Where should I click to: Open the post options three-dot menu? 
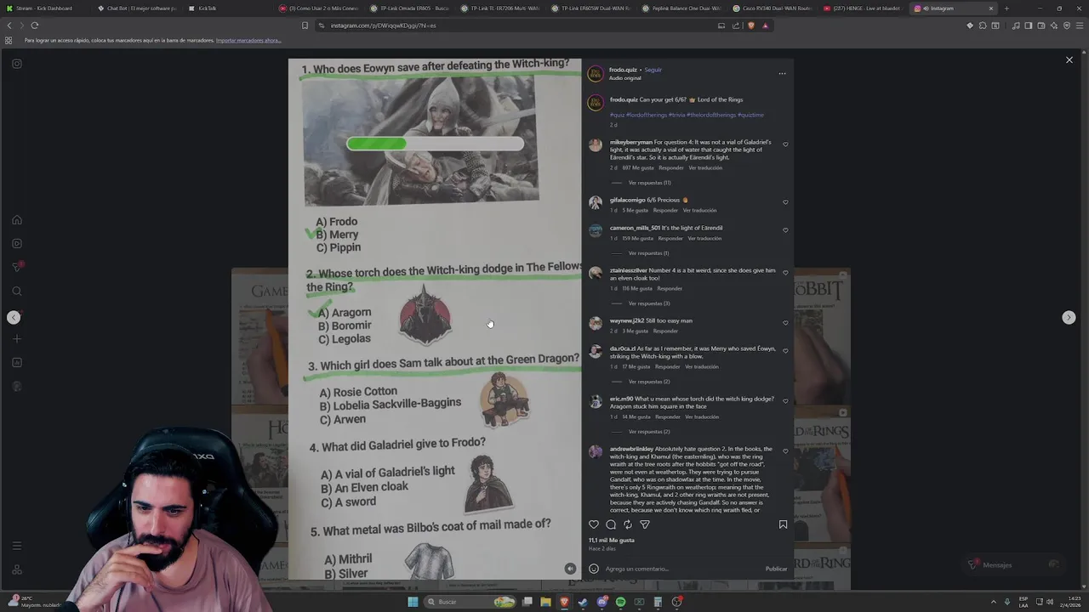pos(782,73)
